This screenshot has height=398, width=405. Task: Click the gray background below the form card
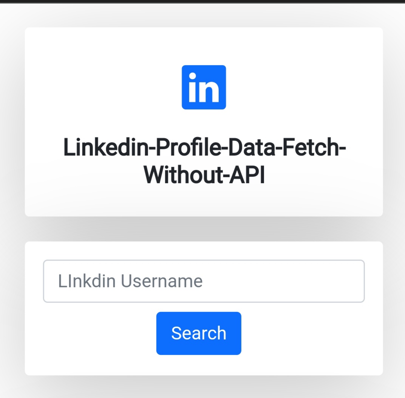click(x=204, y=387)
